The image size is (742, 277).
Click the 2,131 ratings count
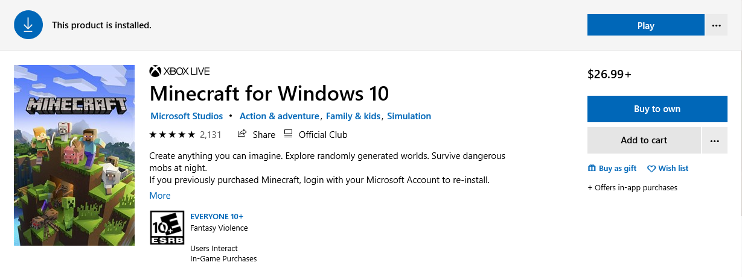(211, 134)
